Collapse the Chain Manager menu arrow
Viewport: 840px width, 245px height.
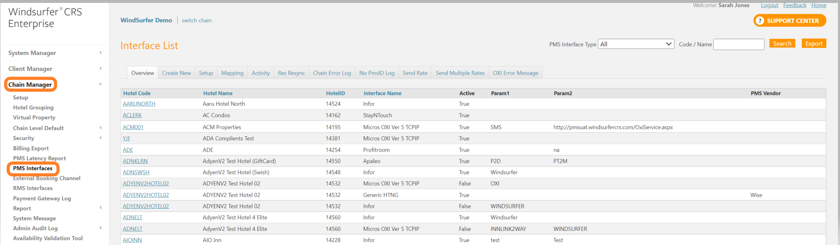(x=101, y=84)
